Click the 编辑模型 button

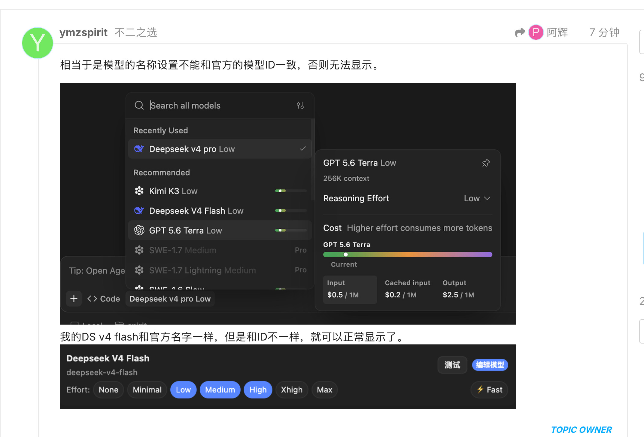(x=490, y=365)
